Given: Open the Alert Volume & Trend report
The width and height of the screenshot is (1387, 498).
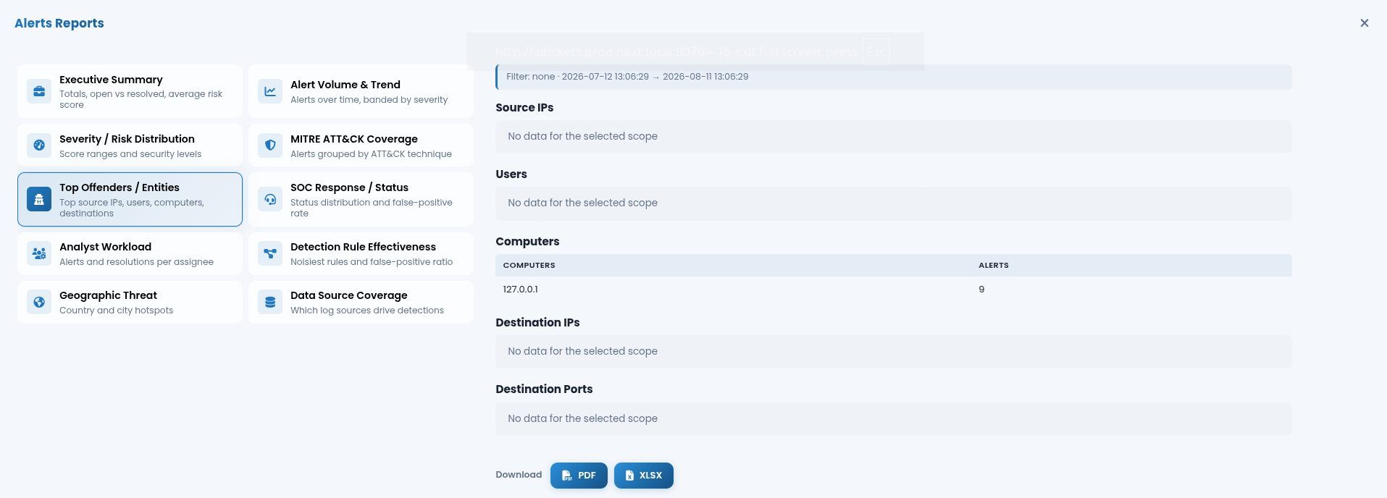Looking at the screenshot, I should click(361, 91).
